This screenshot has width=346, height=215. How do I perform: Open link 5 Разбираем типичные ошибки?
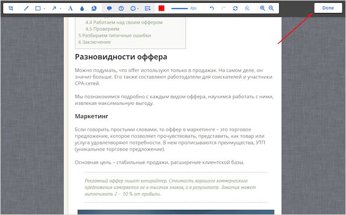coord(115,36)
